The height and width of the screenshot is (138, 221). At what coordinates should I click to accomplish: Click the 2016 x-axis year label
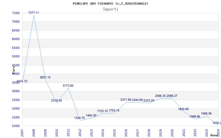click(126, 133)
